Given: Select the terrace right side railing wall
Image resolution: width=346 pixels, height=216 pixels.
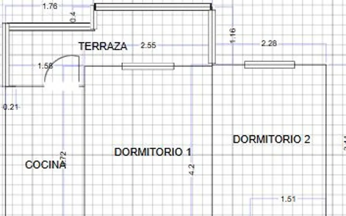Looking at the screenshot, I should pyautogui.click(x=212, y=37).
